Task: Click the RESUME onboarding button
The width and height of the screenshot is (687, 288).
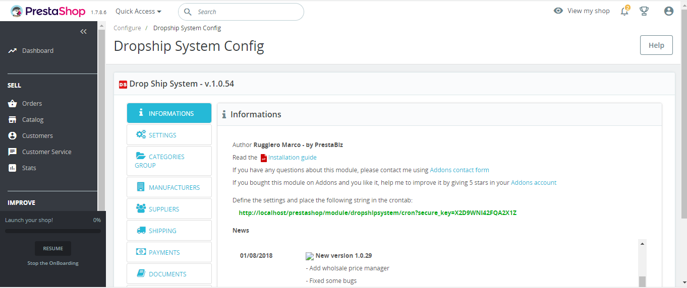Action: [x=53, y=248]
